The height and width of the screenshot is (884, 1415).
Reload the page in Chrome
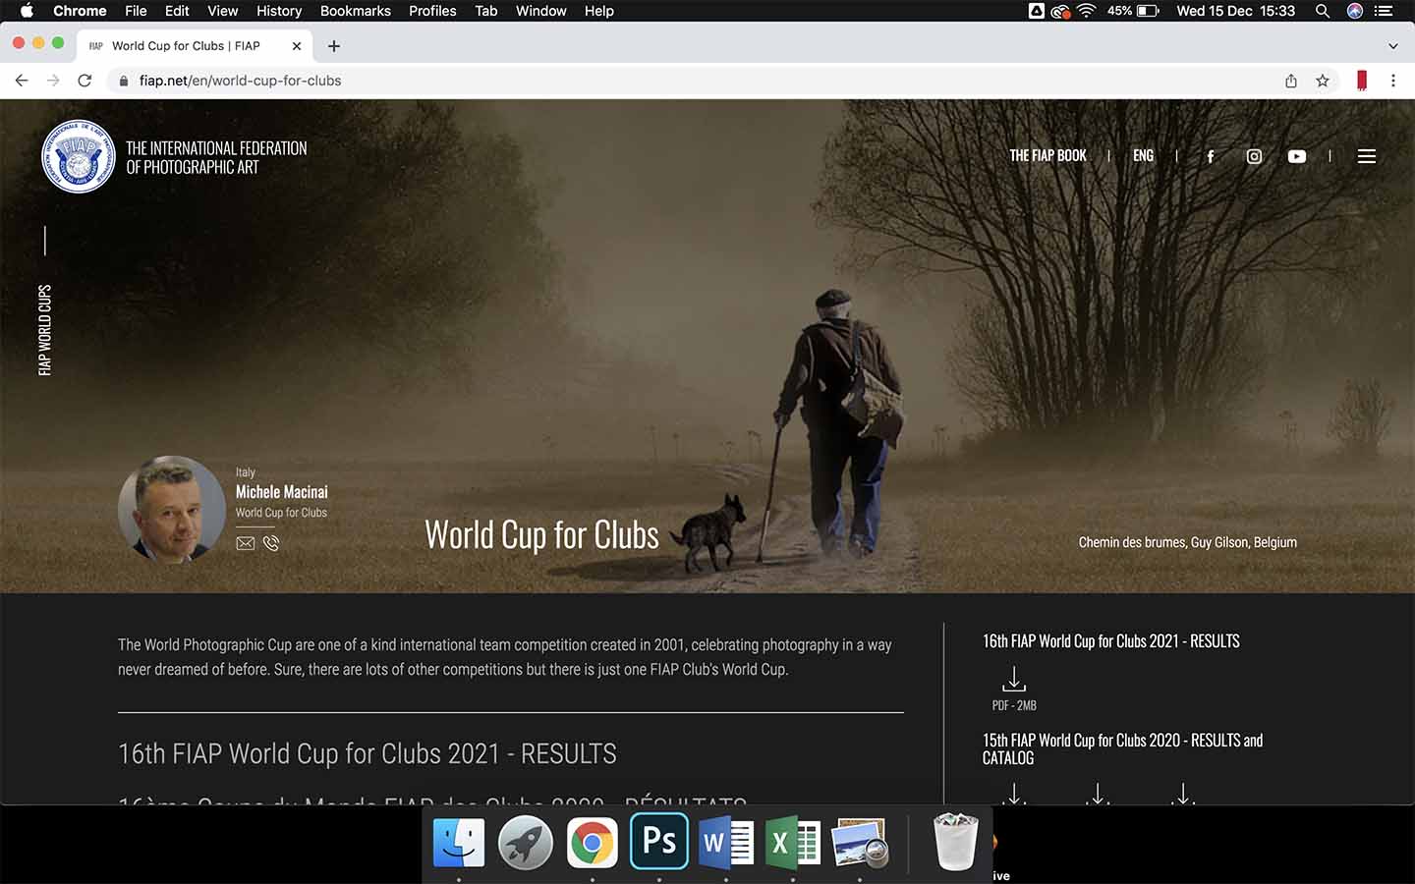coord(85,81)
